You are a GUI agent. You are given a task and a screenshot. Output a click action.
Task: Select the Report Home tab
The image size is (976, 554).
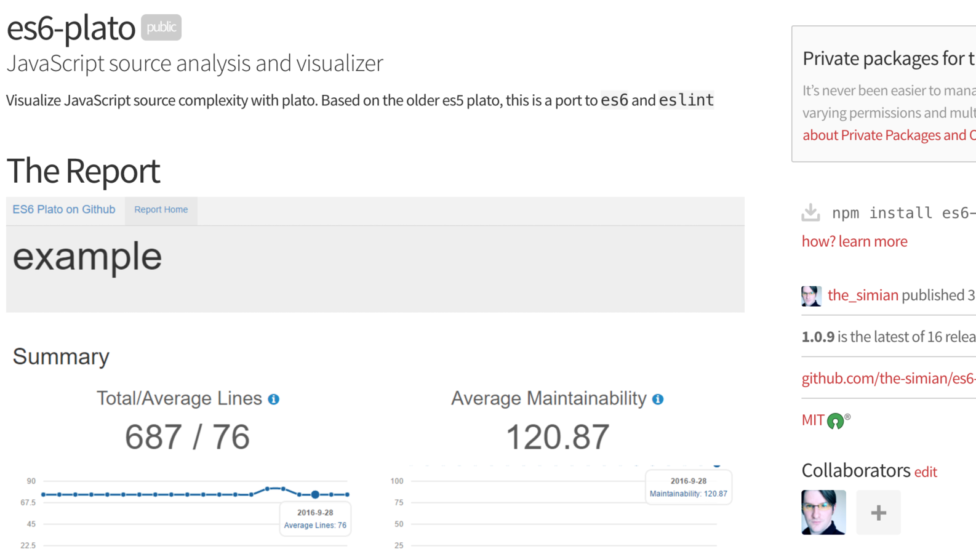click(161, 210)
